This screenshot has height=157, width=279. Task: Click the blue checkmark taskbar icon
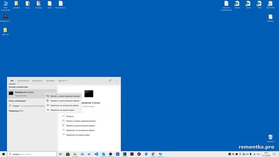[89, 154]
